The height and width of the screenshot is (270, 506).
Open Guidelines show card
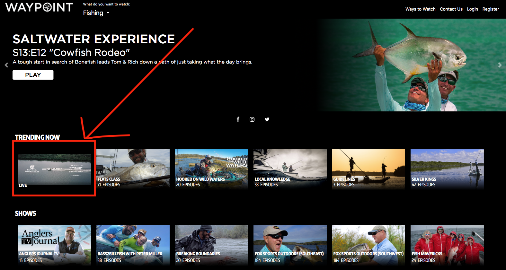coord(368,170)
